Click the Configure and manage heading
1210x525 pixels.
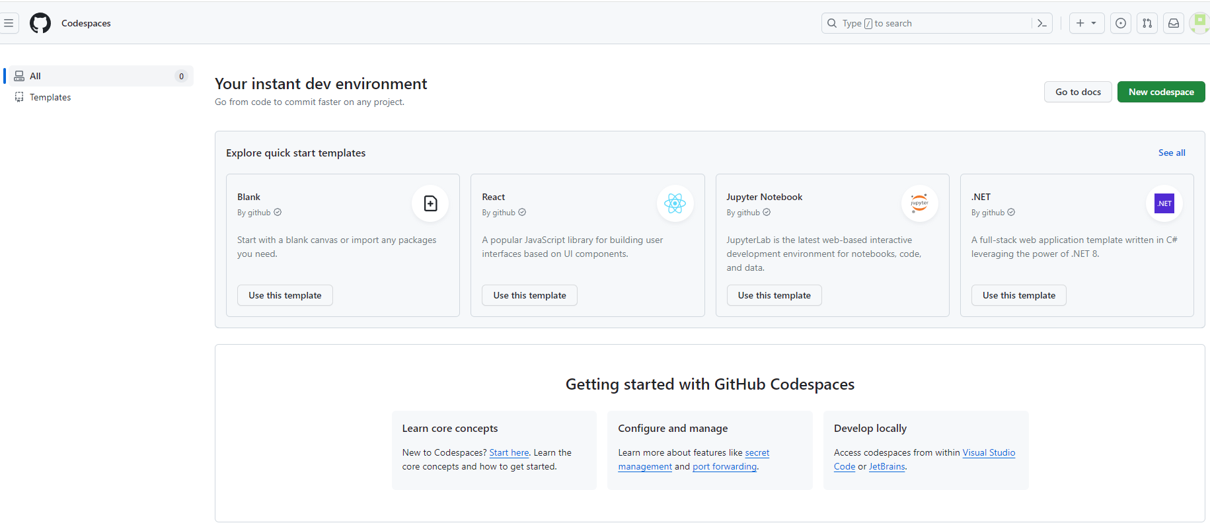coord(673,428)
